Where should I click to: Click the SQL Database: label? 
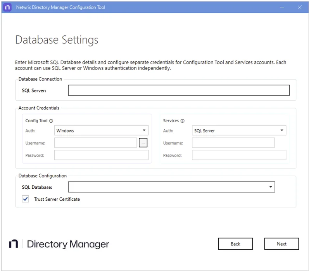pos(37,187)
